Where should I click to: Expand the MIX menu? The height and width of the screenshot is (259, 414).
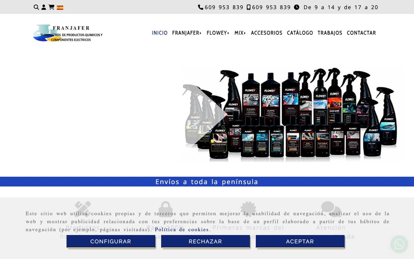(240, 33)
